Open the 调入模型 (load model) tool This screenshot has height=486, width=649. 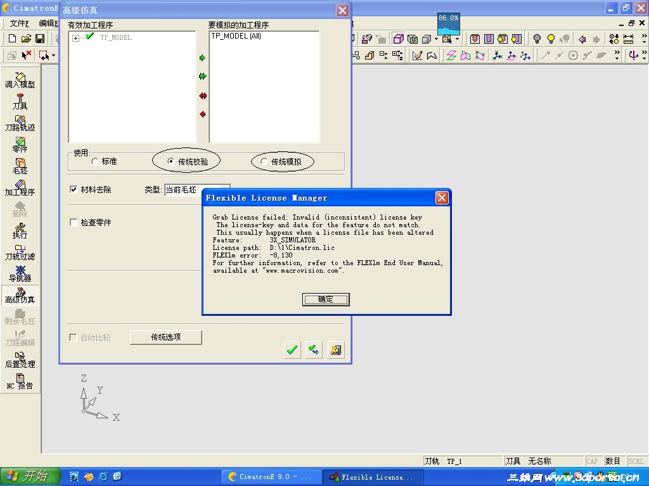tap(20, 80)
